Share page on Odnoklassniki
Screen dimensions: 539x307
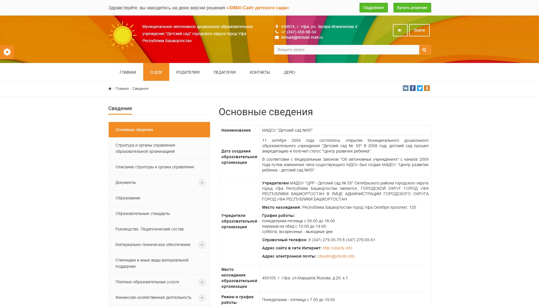tap(427, 88)
